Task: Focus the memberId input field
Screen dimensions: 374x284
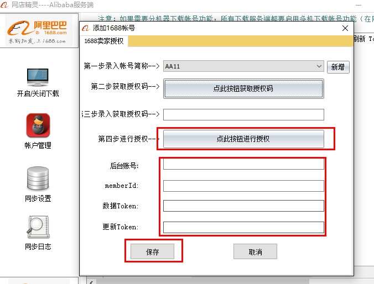Action: [243, 186]
